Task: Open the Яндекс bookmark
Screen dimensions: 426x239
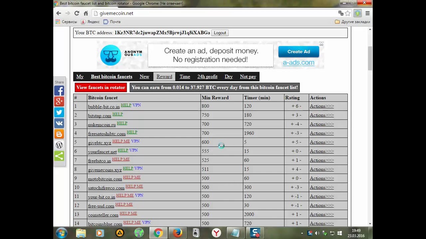Action: 90,22
